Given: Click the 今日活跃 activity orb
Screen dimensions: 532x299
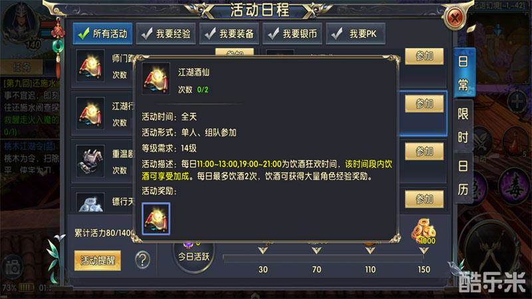Looking at the screenshot, I should coord(194,256).
